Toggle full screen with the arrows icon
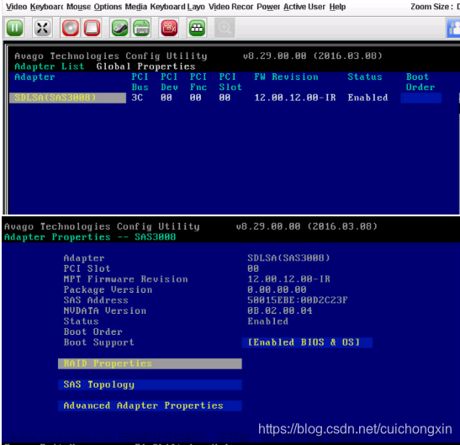The width and height of the screenshot is (460, 445). 42,28
